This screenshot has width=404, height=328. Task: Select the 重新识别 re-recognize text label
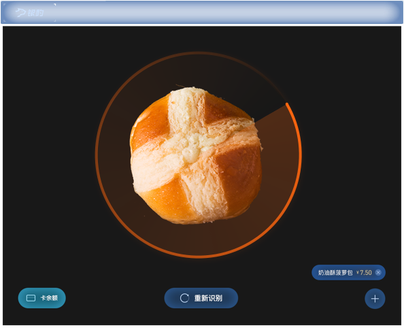click(208, 298)
